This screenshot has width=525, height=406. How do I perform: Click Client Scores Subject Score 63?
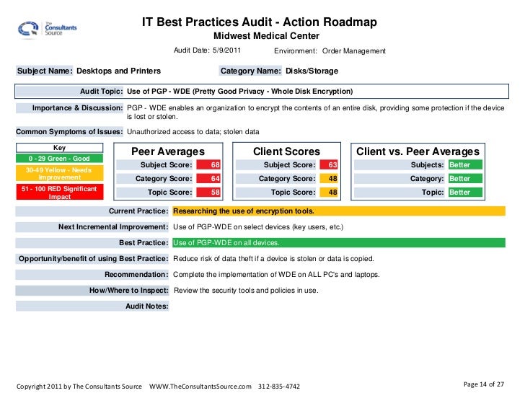(x=328, y=164)
